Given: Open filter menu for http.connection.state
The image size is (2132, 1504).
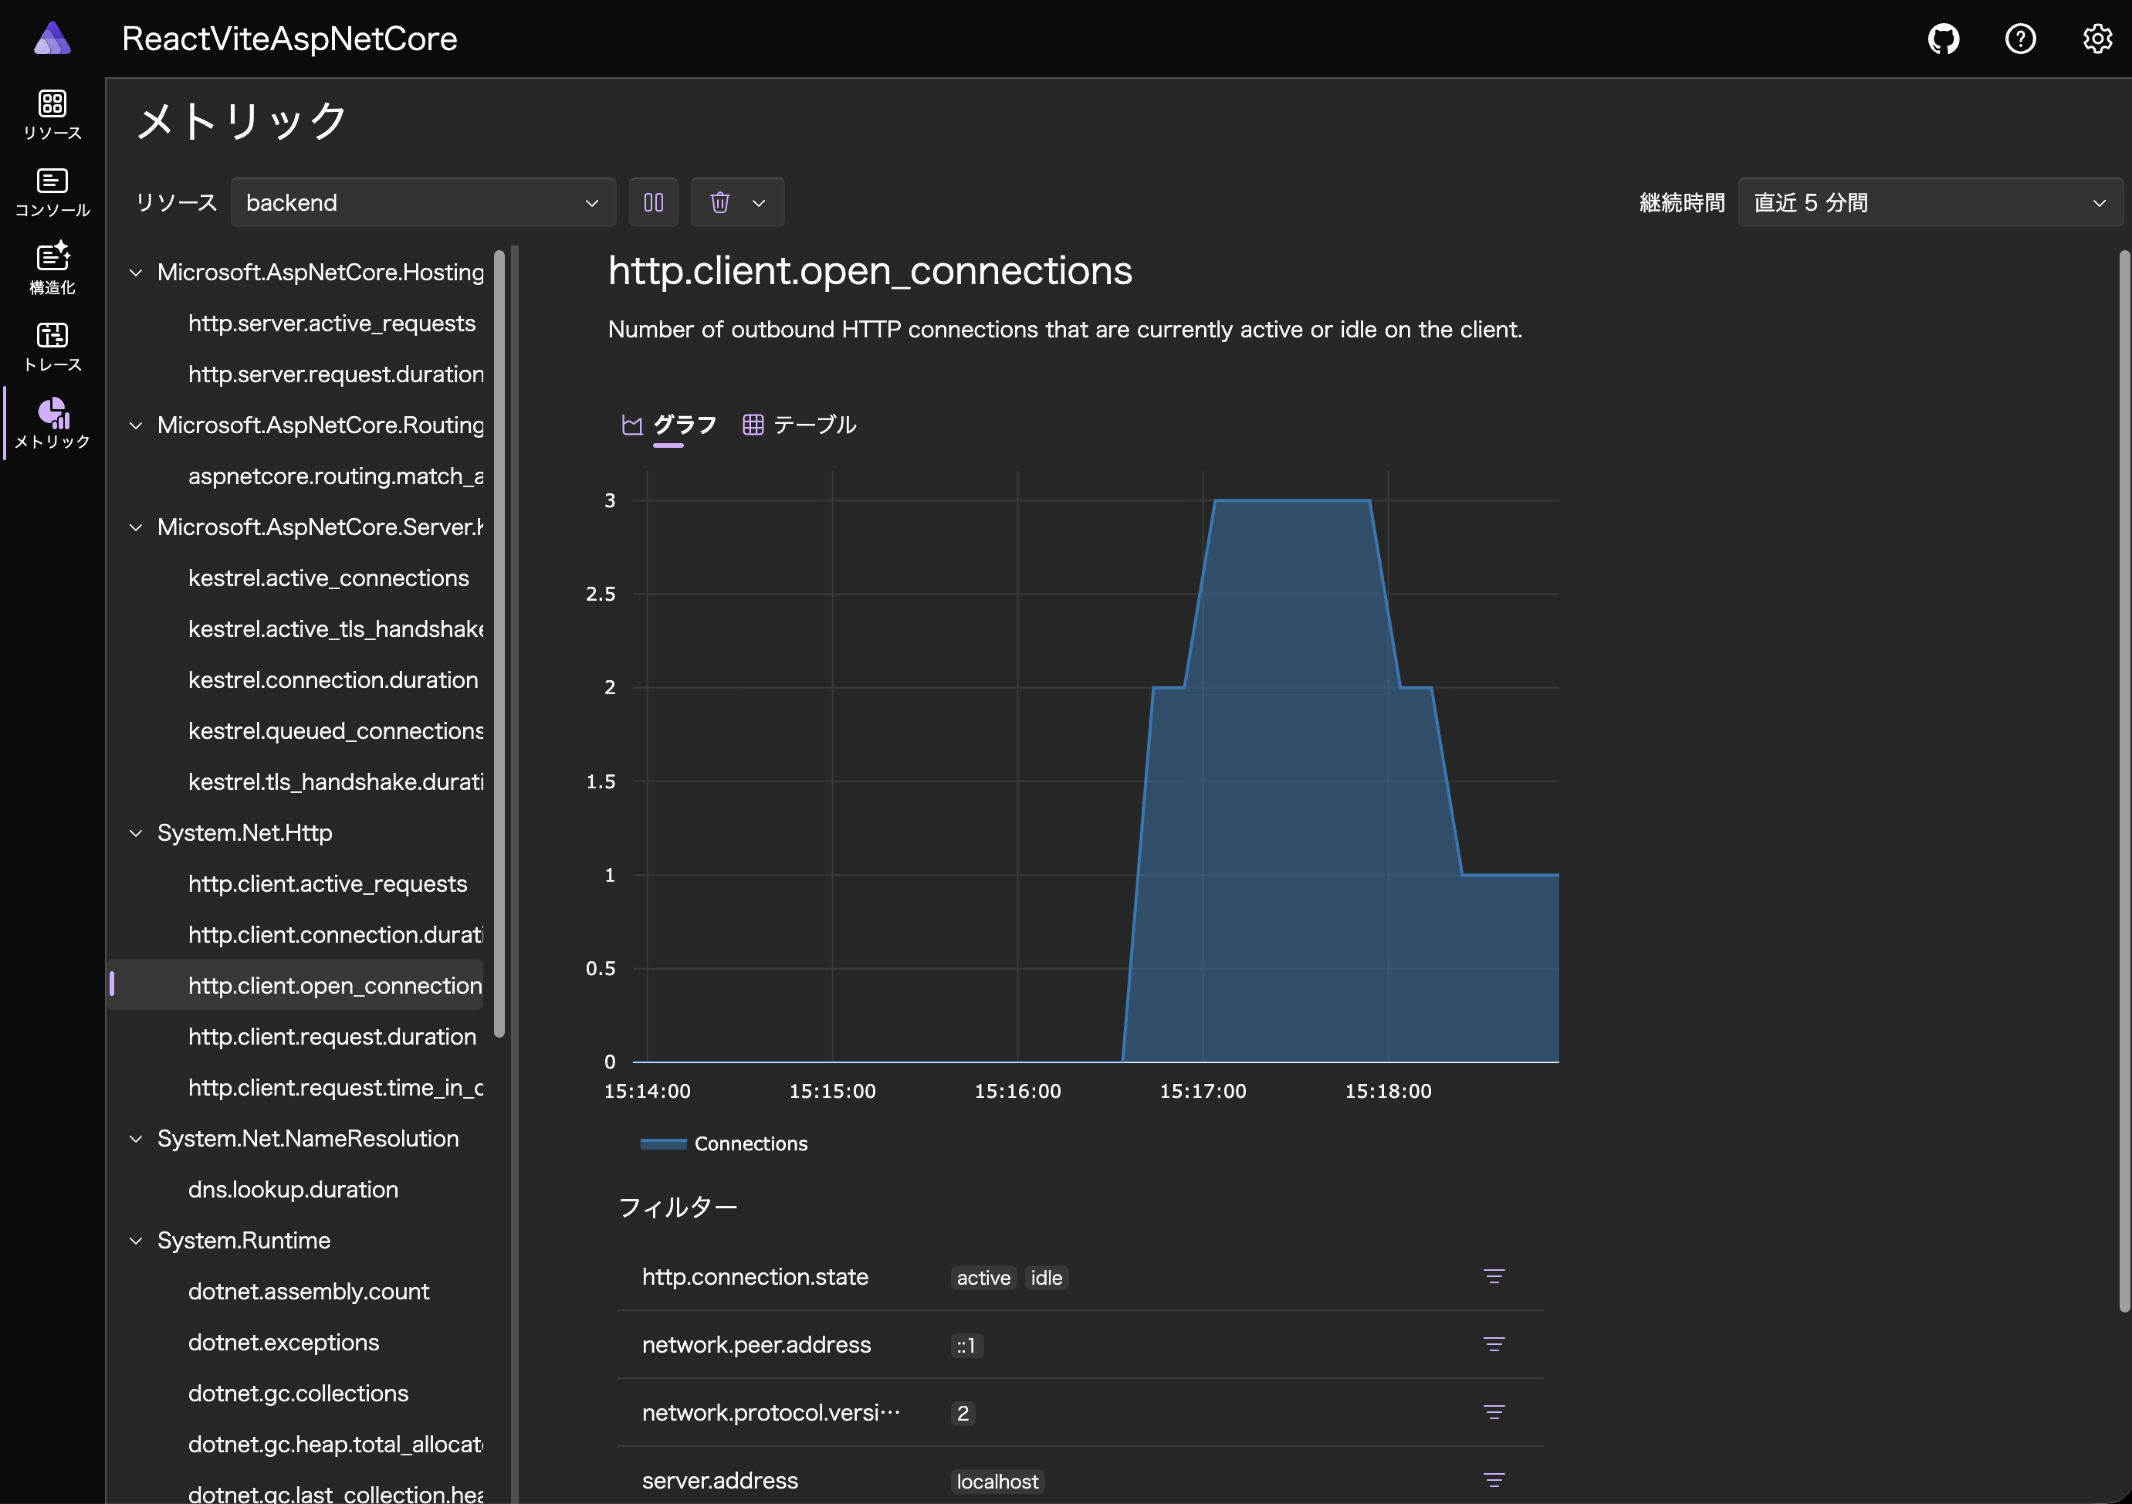Looking at the screenshot, I should [x=1493, y=1276].
